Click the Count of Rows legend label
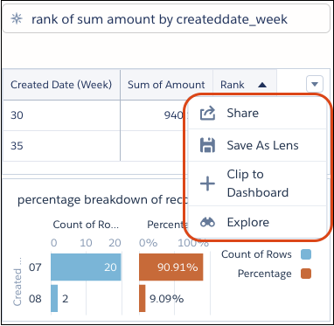This screenshot has height=326, width=334. [x=256, y=254]
